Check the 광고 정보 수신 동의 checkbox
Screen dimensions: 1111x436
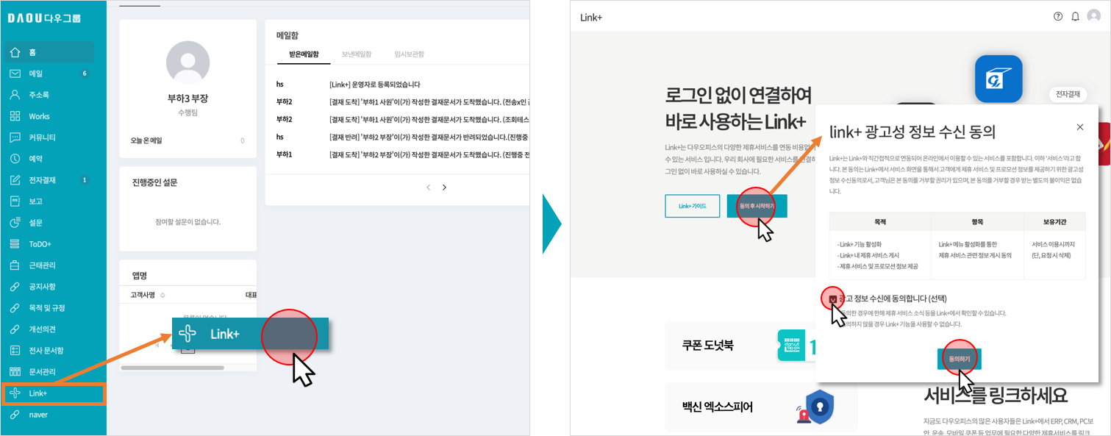[x=833, y=299]
